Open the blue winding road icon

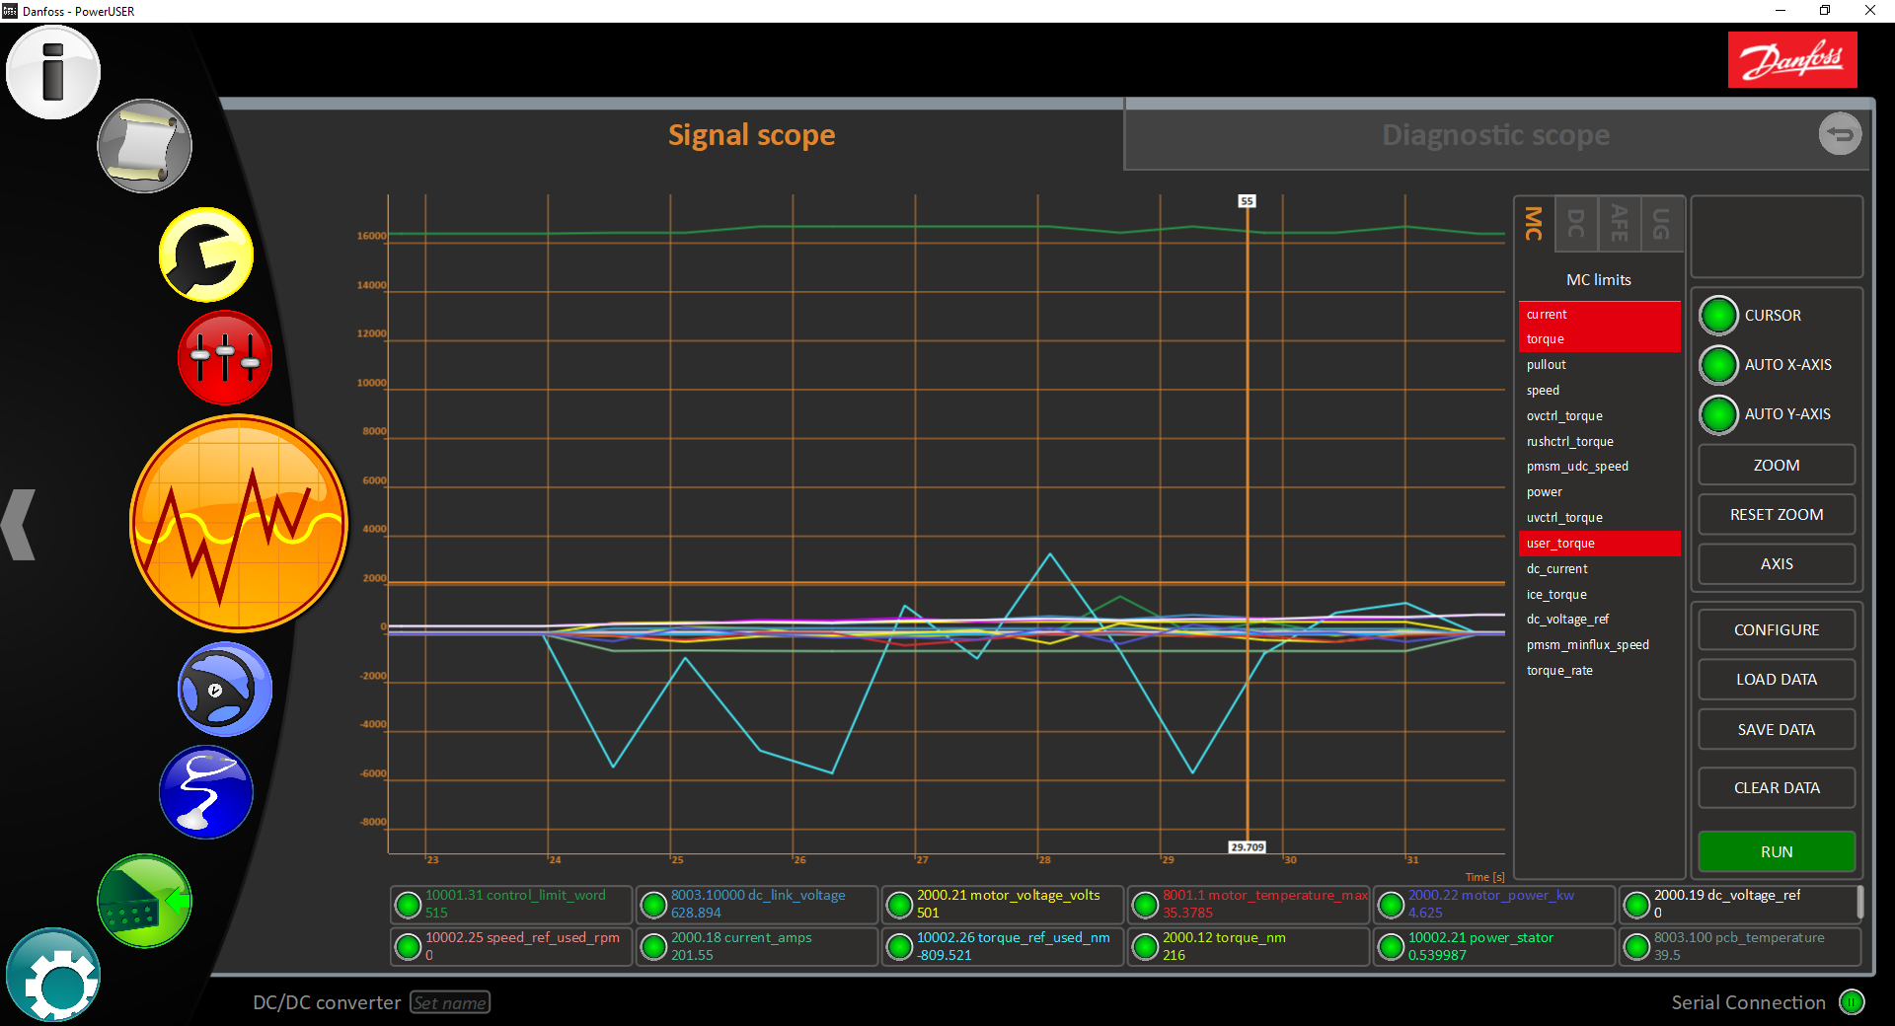206,792
